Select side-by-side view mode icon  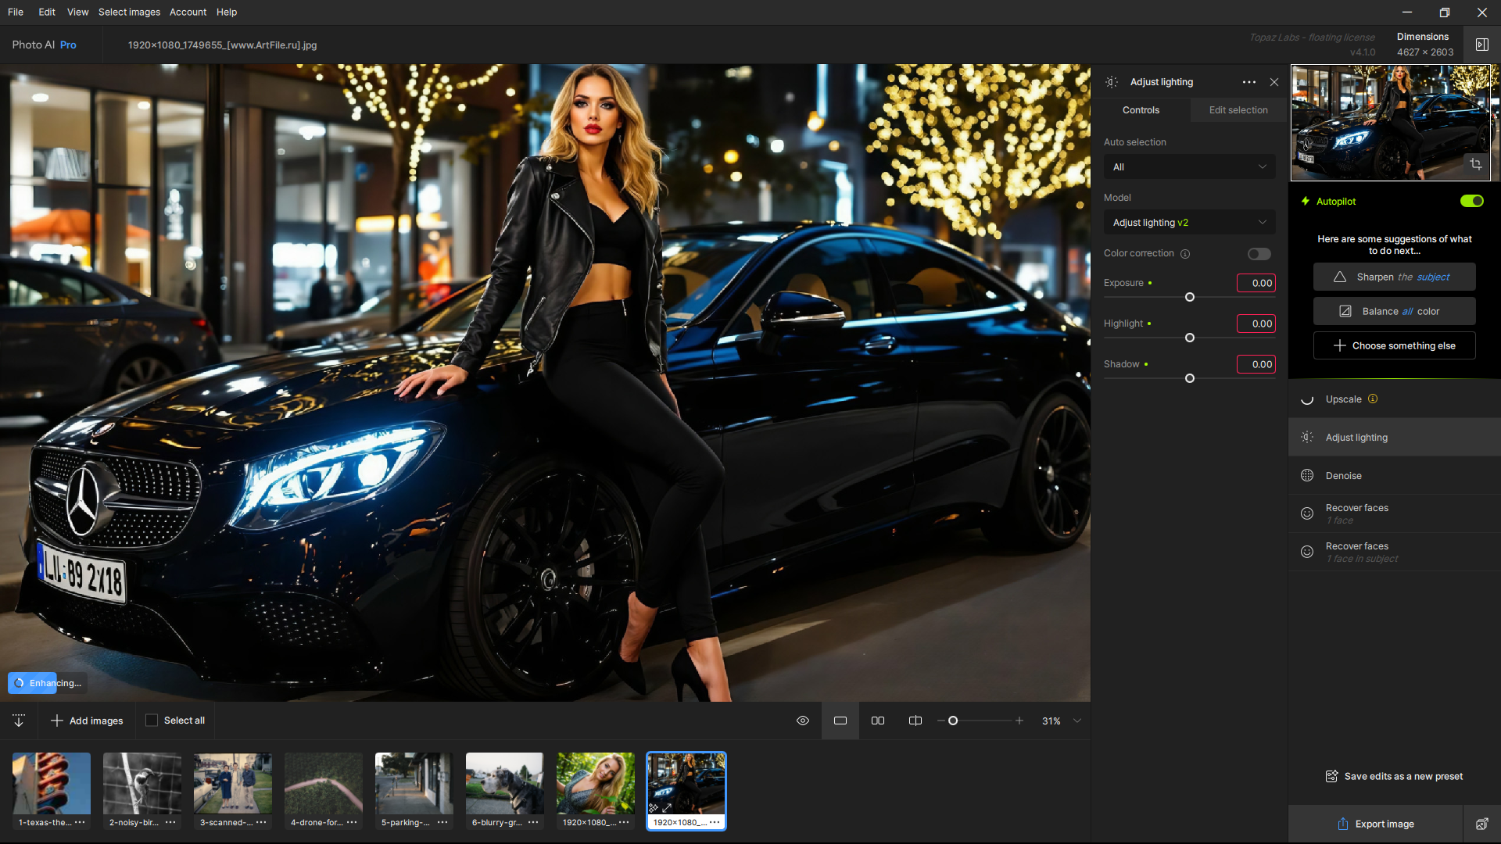878,721
